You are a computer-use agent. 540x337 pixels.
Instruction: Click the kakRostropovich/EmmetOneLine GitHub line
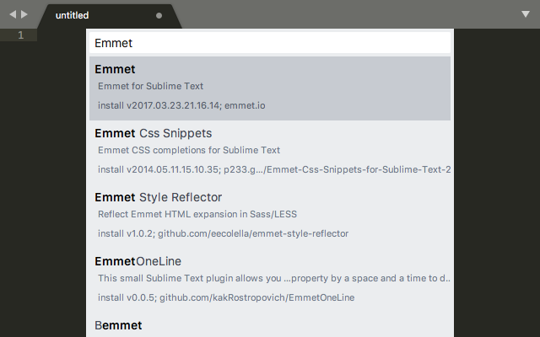pyautogui.click(x=224, y=297)
